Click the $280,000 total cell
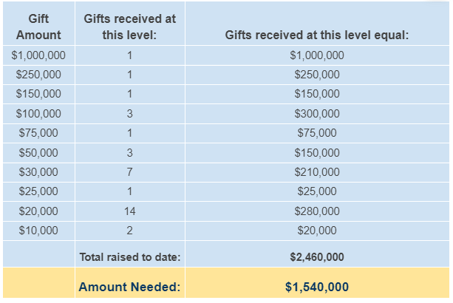Viewport: 453px width, 303px height. point(317,211)
